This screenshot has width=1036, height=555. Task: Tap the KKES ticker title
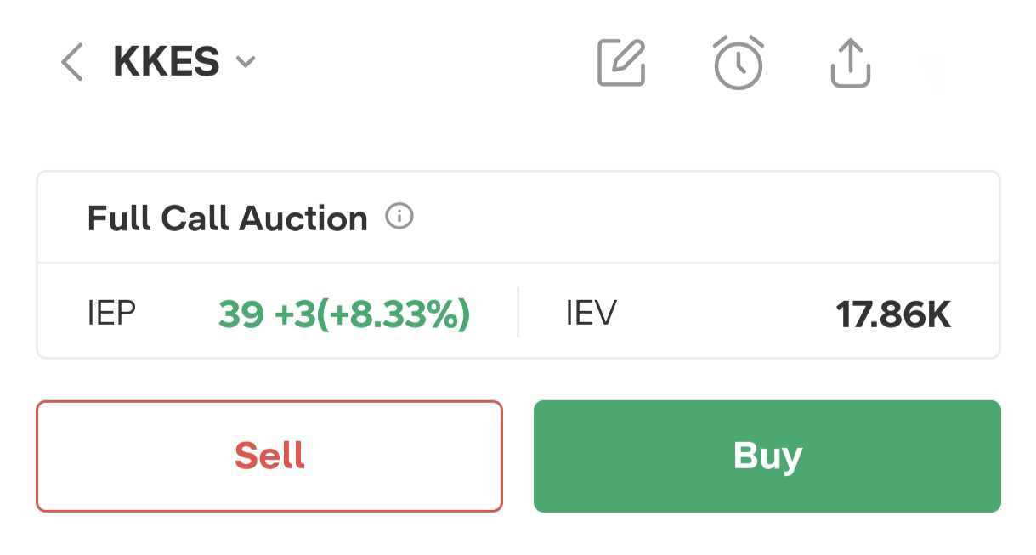[x=167, y=62]
